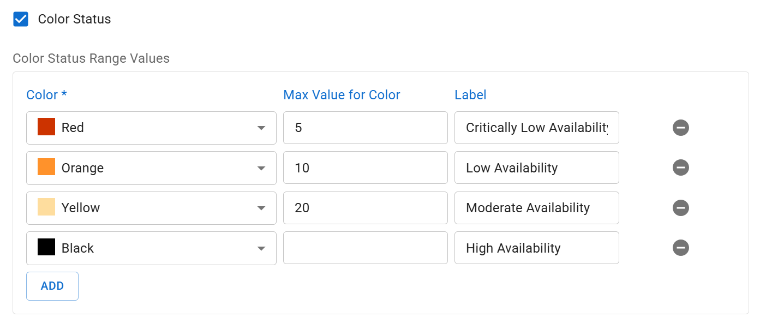This screenshot has width=760, height=323.
Task: Click the black swatch inside the Black selector
Action: point(44,248)
